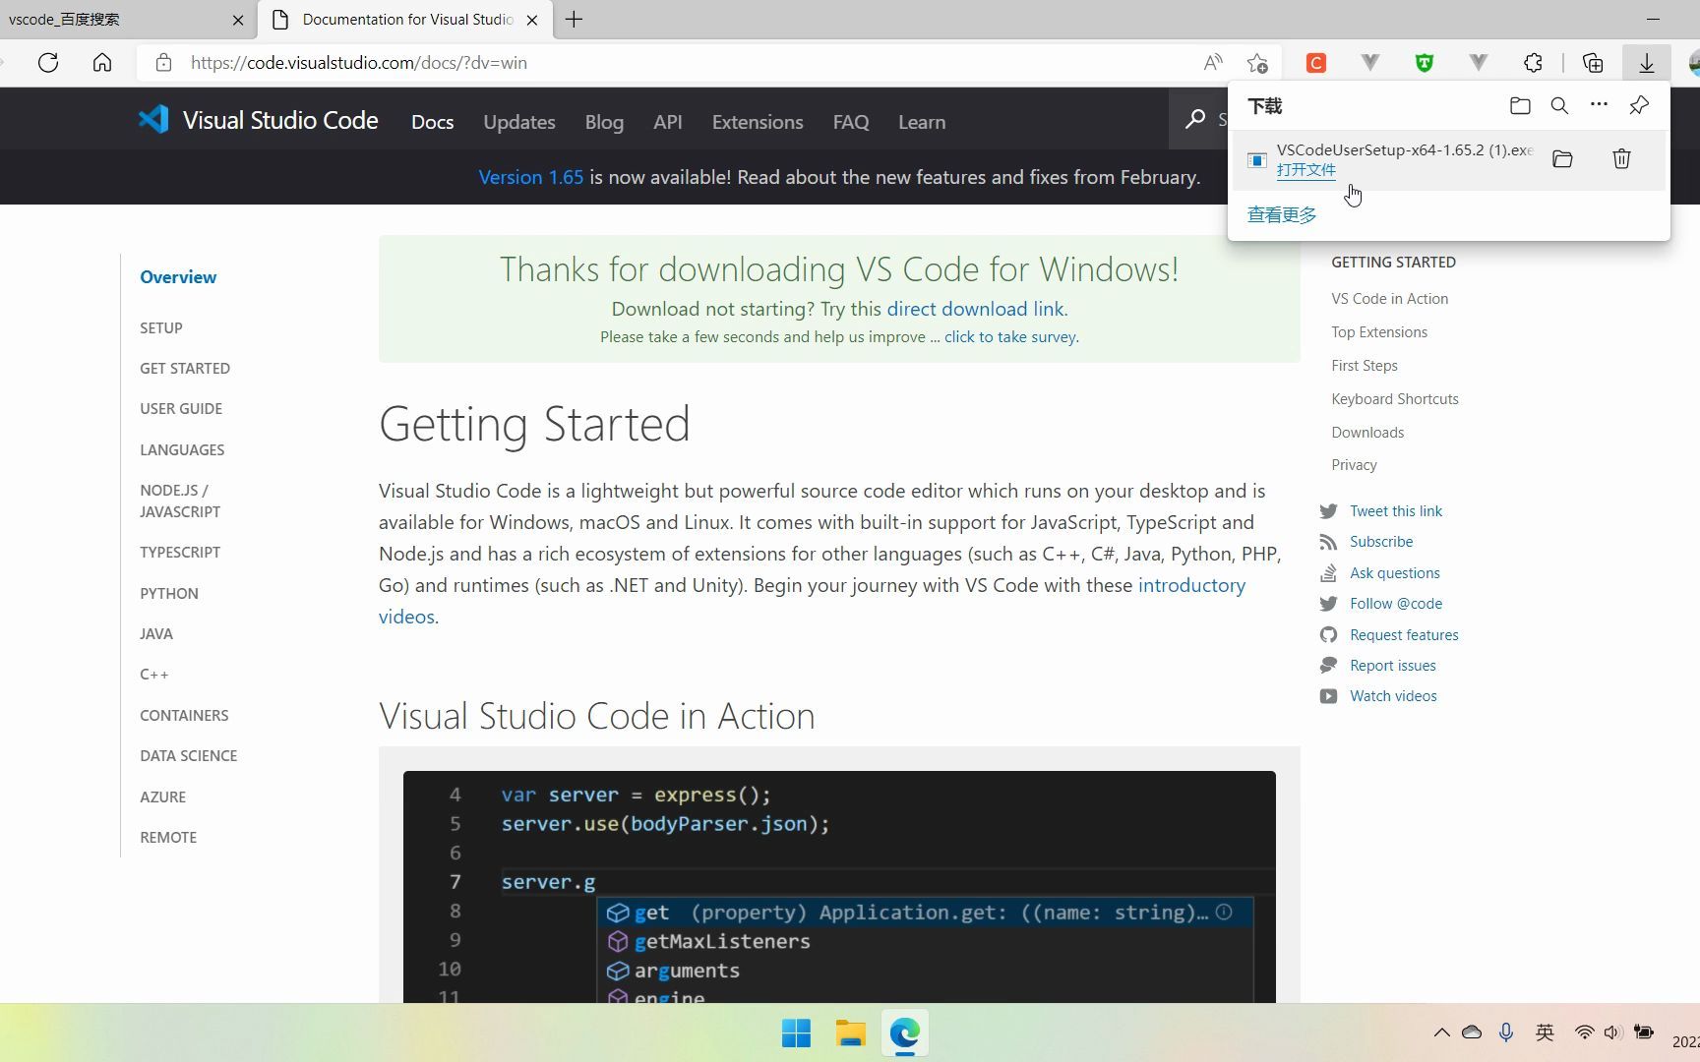Image resolution: width=1700 pixels, height=1062 pixels.
Task: Show VSCodeUserSetup file in folder
Action: pos(1562,159)
